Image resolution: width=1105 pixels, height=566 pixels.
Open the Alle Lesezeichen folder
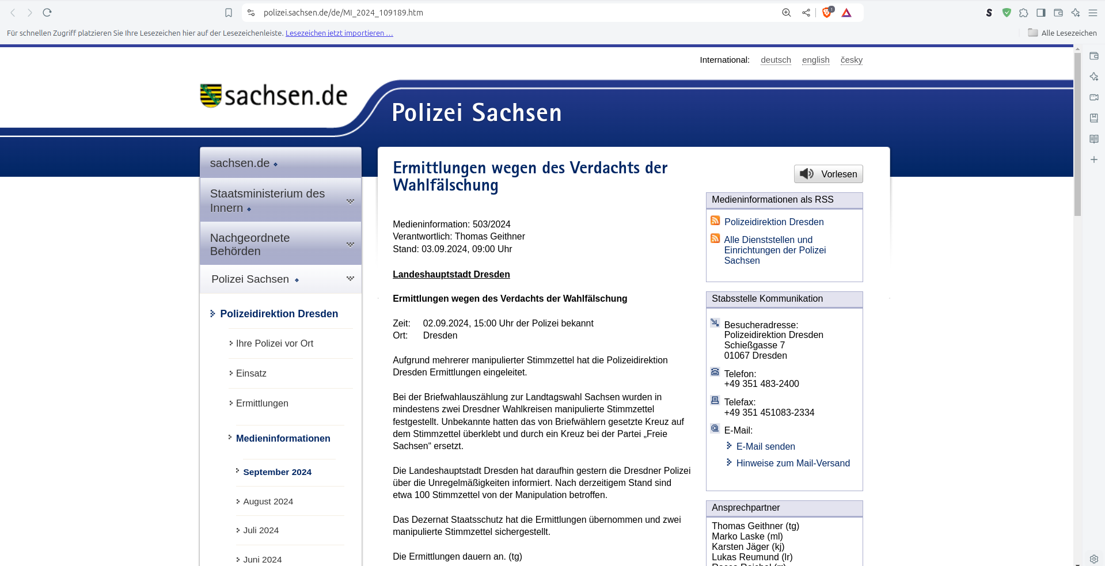coord(1062,33)
